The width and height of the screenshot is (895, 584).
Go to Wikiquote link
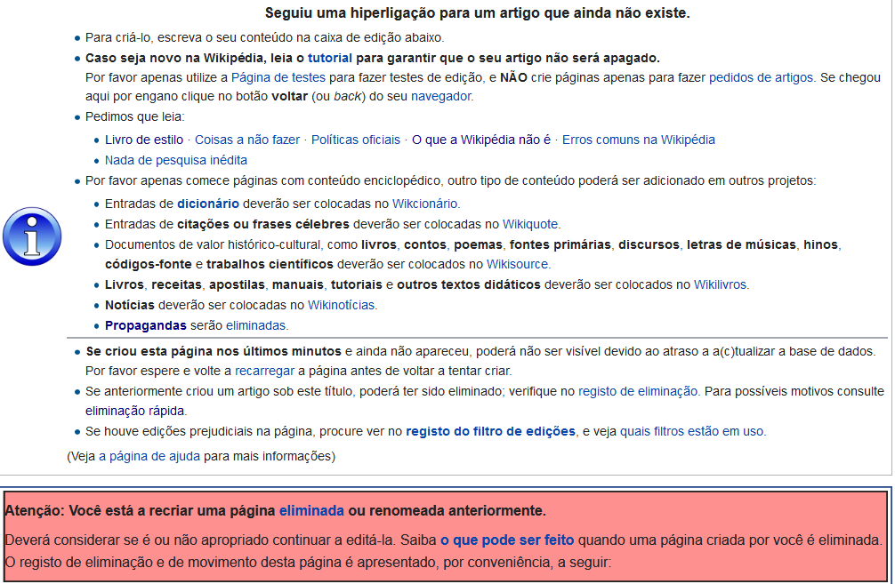coord(529,224)
